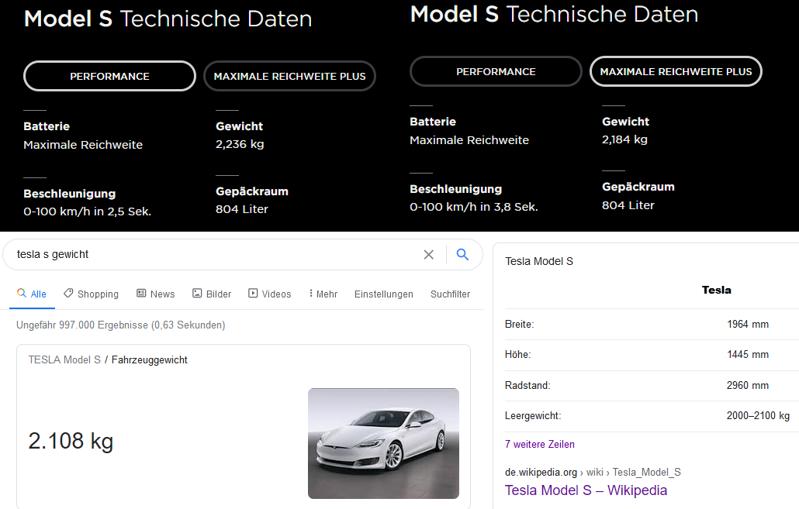799x509 pixels.
Task: Click the 2.108 kg weight answer
Action: [71, 441]
